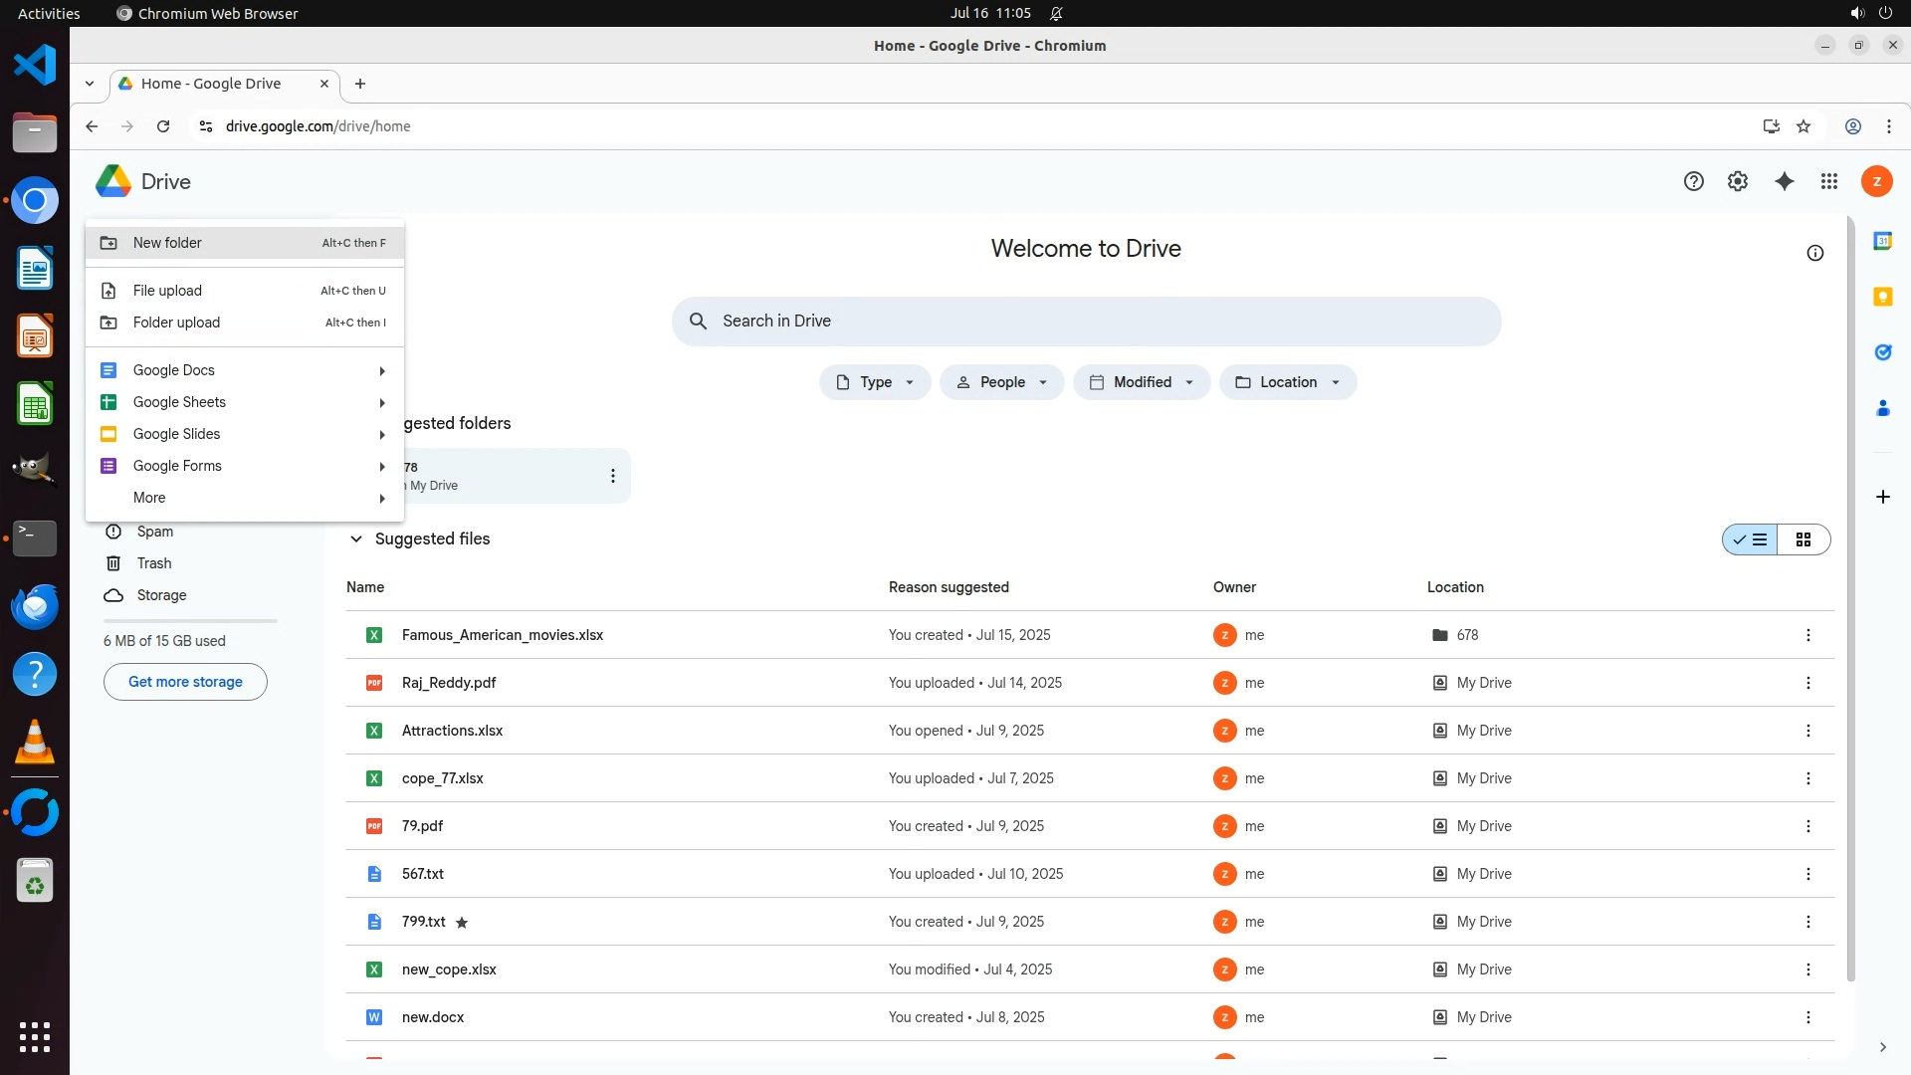Open Google Calendar side panel icon
The image size is (1911, 1075).
point(1882,241)
